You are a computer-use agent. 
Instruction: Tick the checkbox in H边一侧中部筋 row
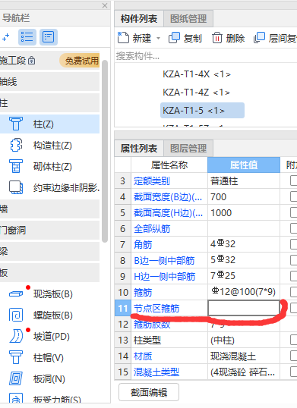tap(294, 276)
